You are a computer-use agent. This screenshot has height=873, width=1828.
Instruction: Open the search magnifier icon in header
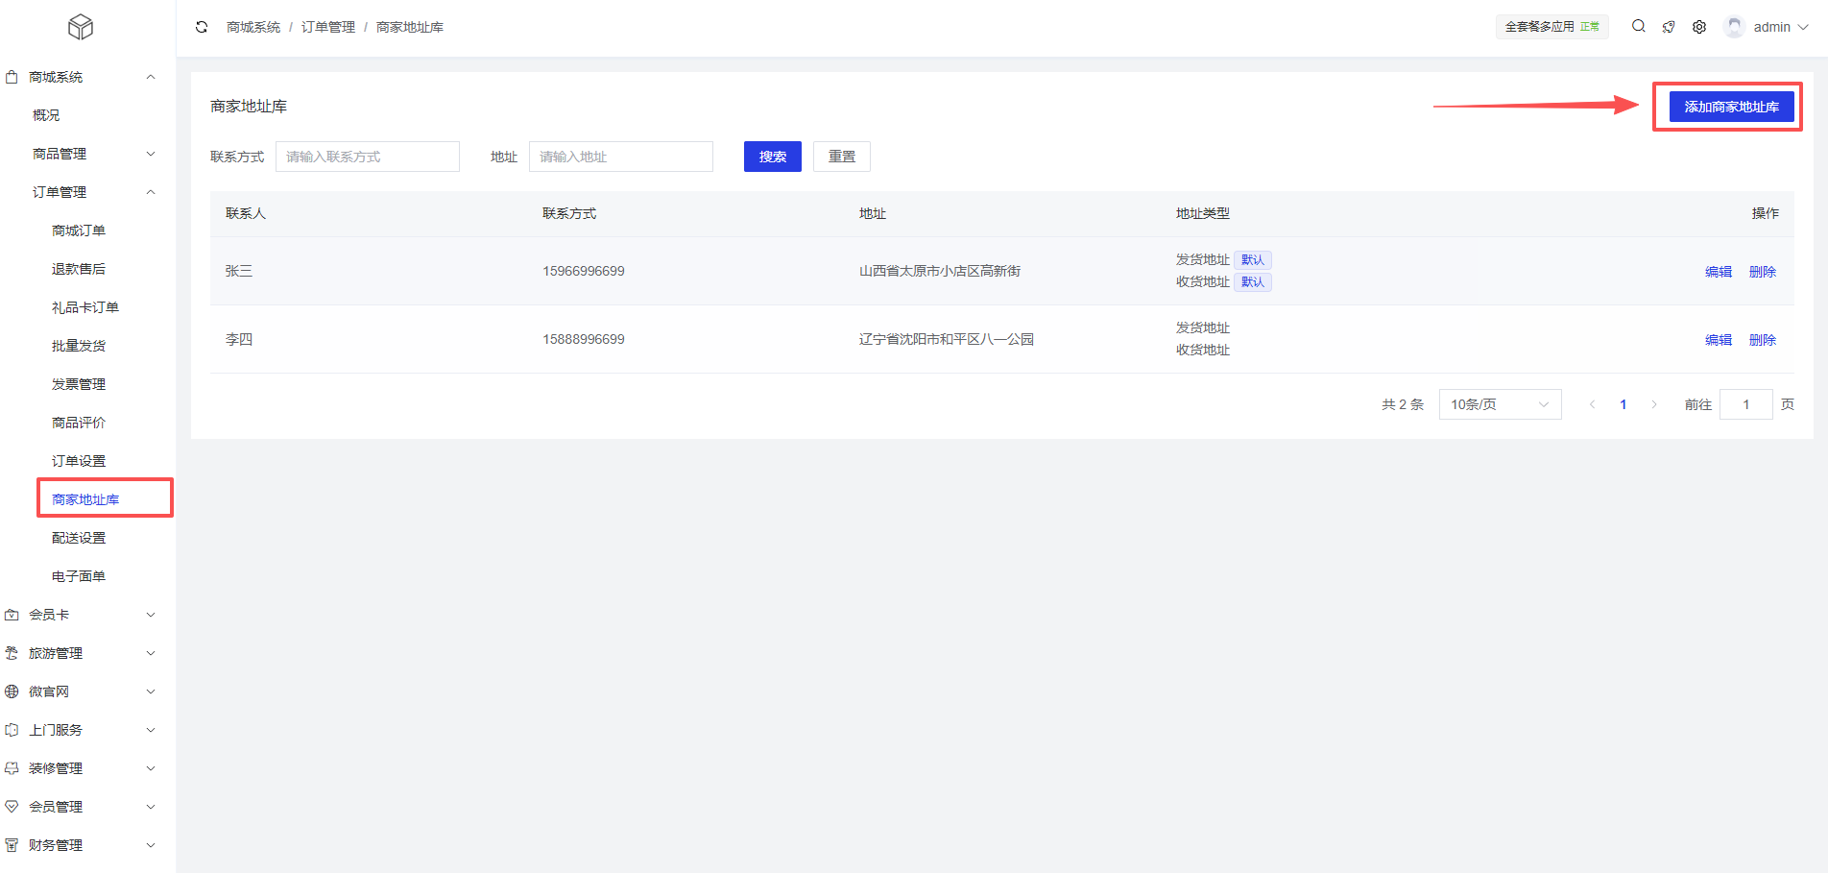point(1638,27)
